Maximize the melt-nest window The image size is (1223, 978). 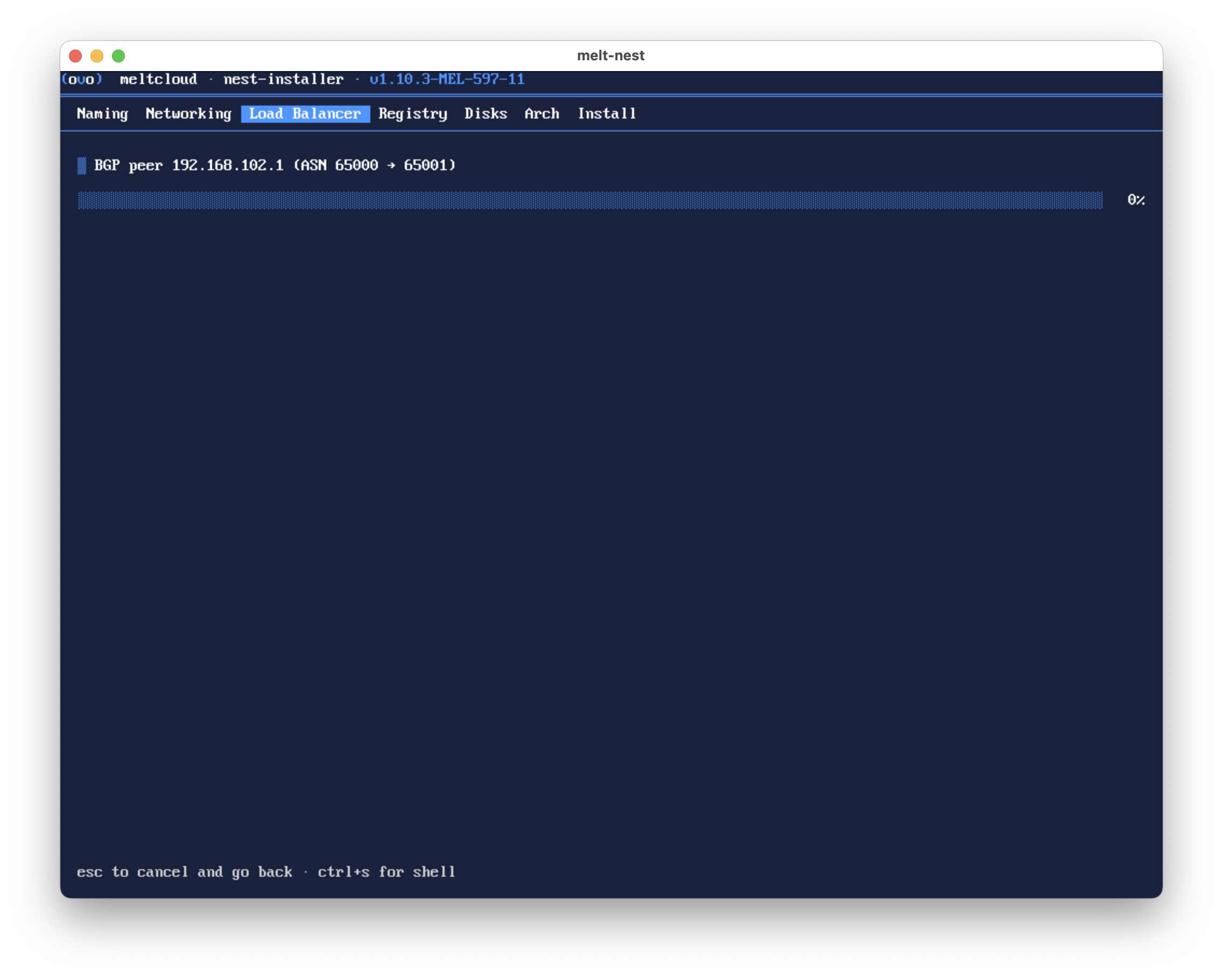(118, 55)
